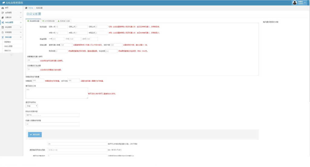The width and height of the screenshot is (310, 167).
Task: Click the calendar icon in the sidebar
Action: tap(3, 27)
